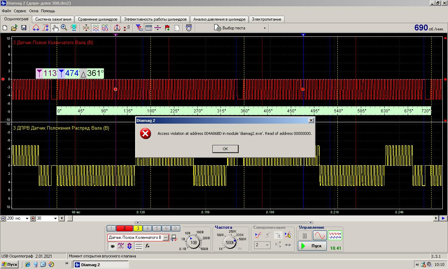
Task: Switch to Анализ давления в цилиндре tab
Action: point(219,19)
